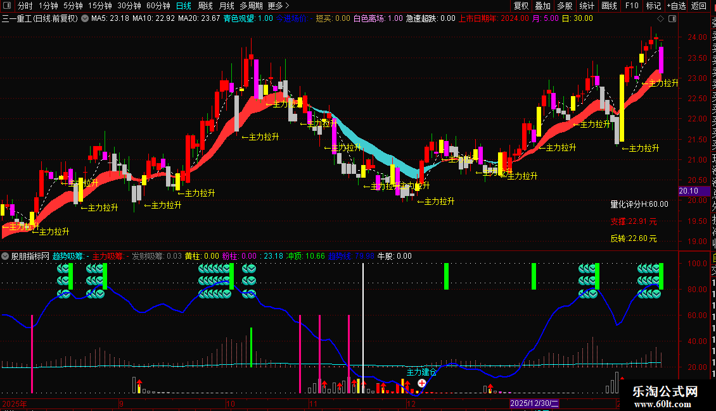Open dropdown beside 股朋指标网 indicator name

(x=5, y=256)
